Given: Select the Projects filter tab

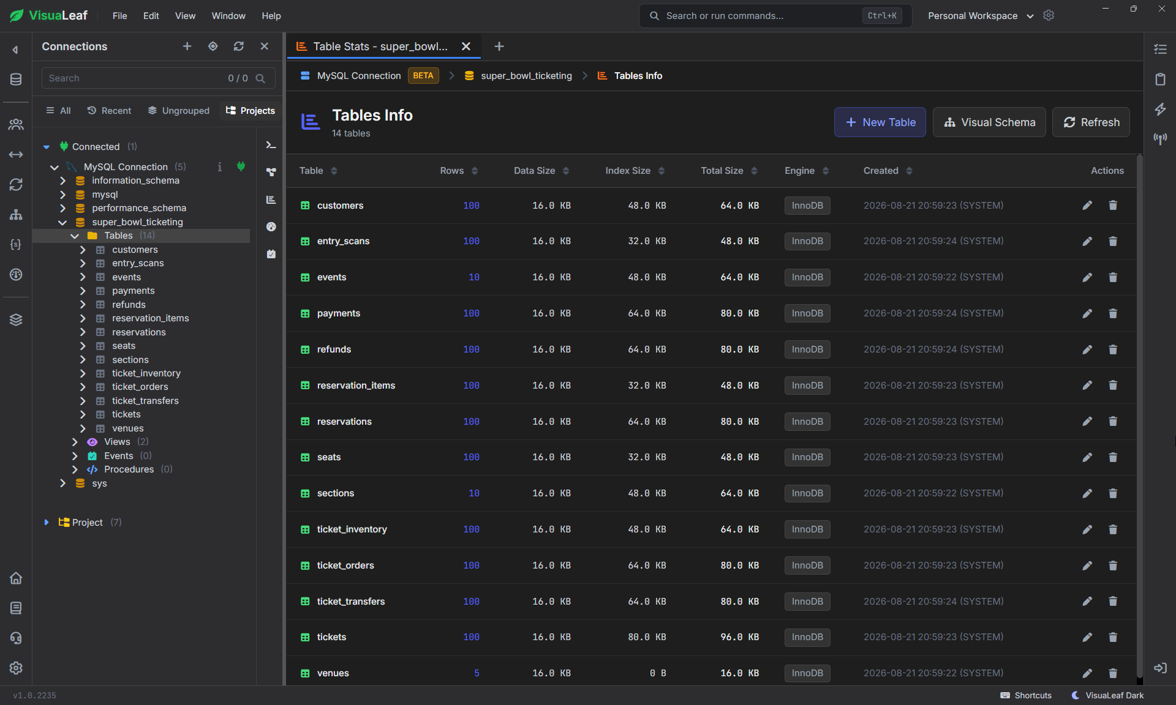Looking at the screenshot, I should click(x=251, y=111).
